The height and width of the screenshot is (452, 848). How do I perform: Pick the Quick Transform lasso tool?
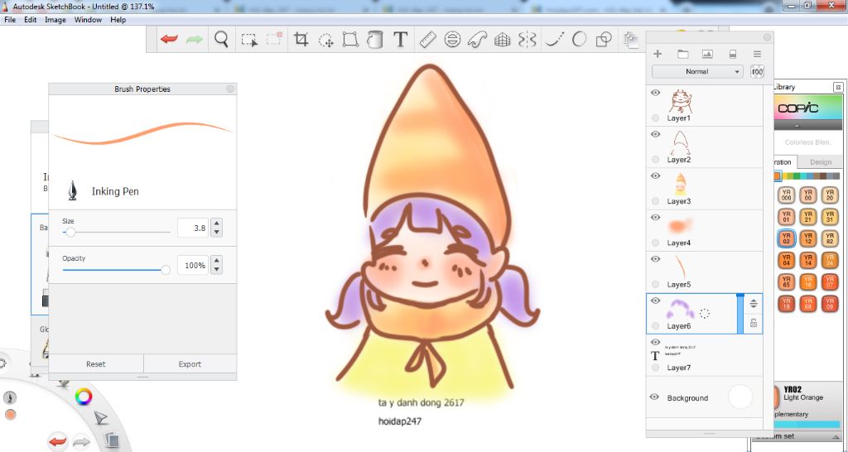(x=325, y=40)
